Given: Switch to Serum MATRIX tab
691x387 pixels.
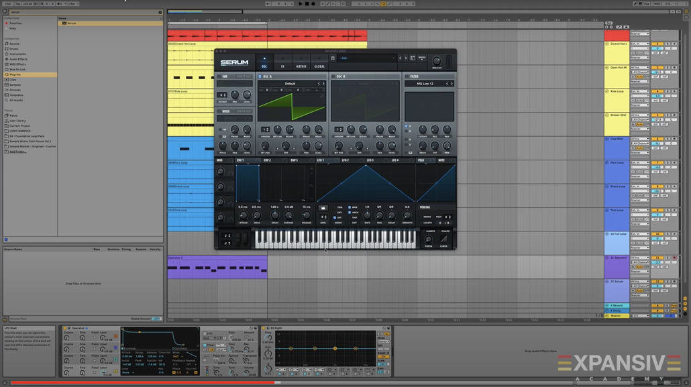Looking at the screenshot, I should (x=301, y=62).
